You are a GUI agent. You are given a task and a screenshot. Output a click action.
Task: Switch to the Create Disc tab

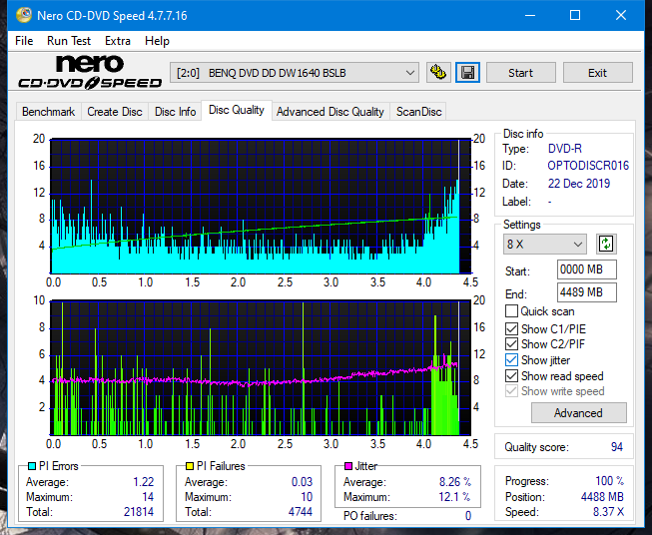pos(115,112)
